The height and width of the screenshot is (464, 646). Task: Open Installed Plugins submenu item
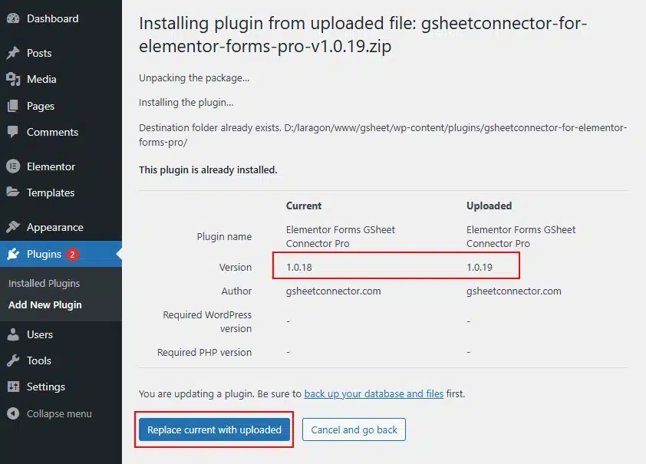pyautogui.click(x=44, y=283)
